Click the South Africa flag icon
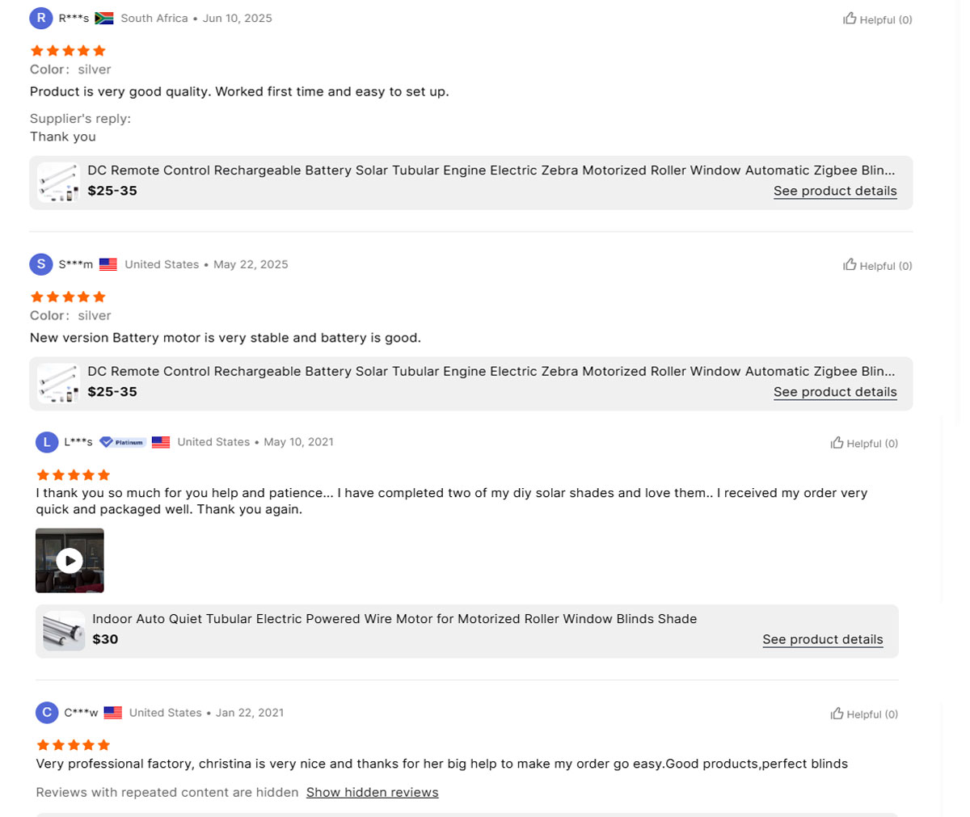 coord(104,19)
